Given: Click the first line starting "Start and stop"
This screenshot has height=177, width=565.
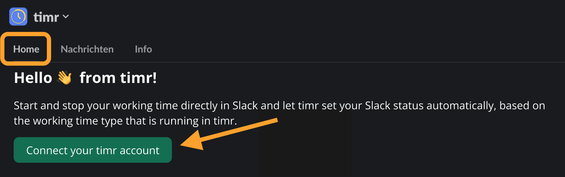Looking at the screenshot, I should tap(279, 106).
